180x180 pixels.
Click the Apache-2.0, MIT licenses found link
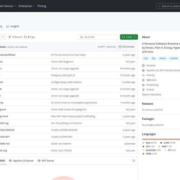(x=163, y=70)
